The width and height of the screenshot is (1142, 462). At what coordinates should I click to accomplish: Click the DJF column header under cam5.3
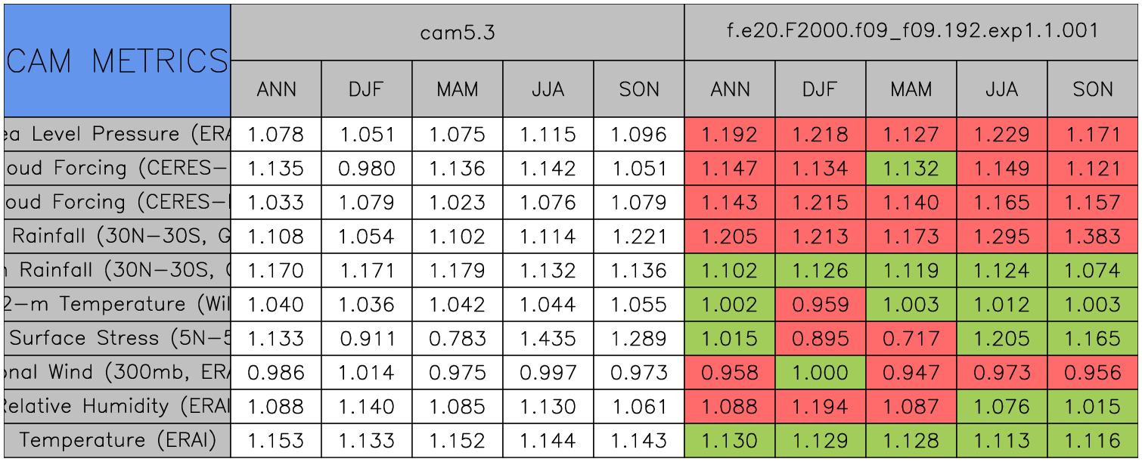[367, 89]
